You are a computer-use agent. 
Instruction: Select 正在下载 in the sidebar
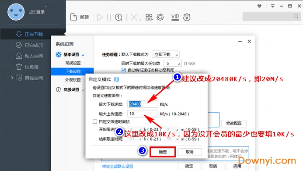point(33,34)
